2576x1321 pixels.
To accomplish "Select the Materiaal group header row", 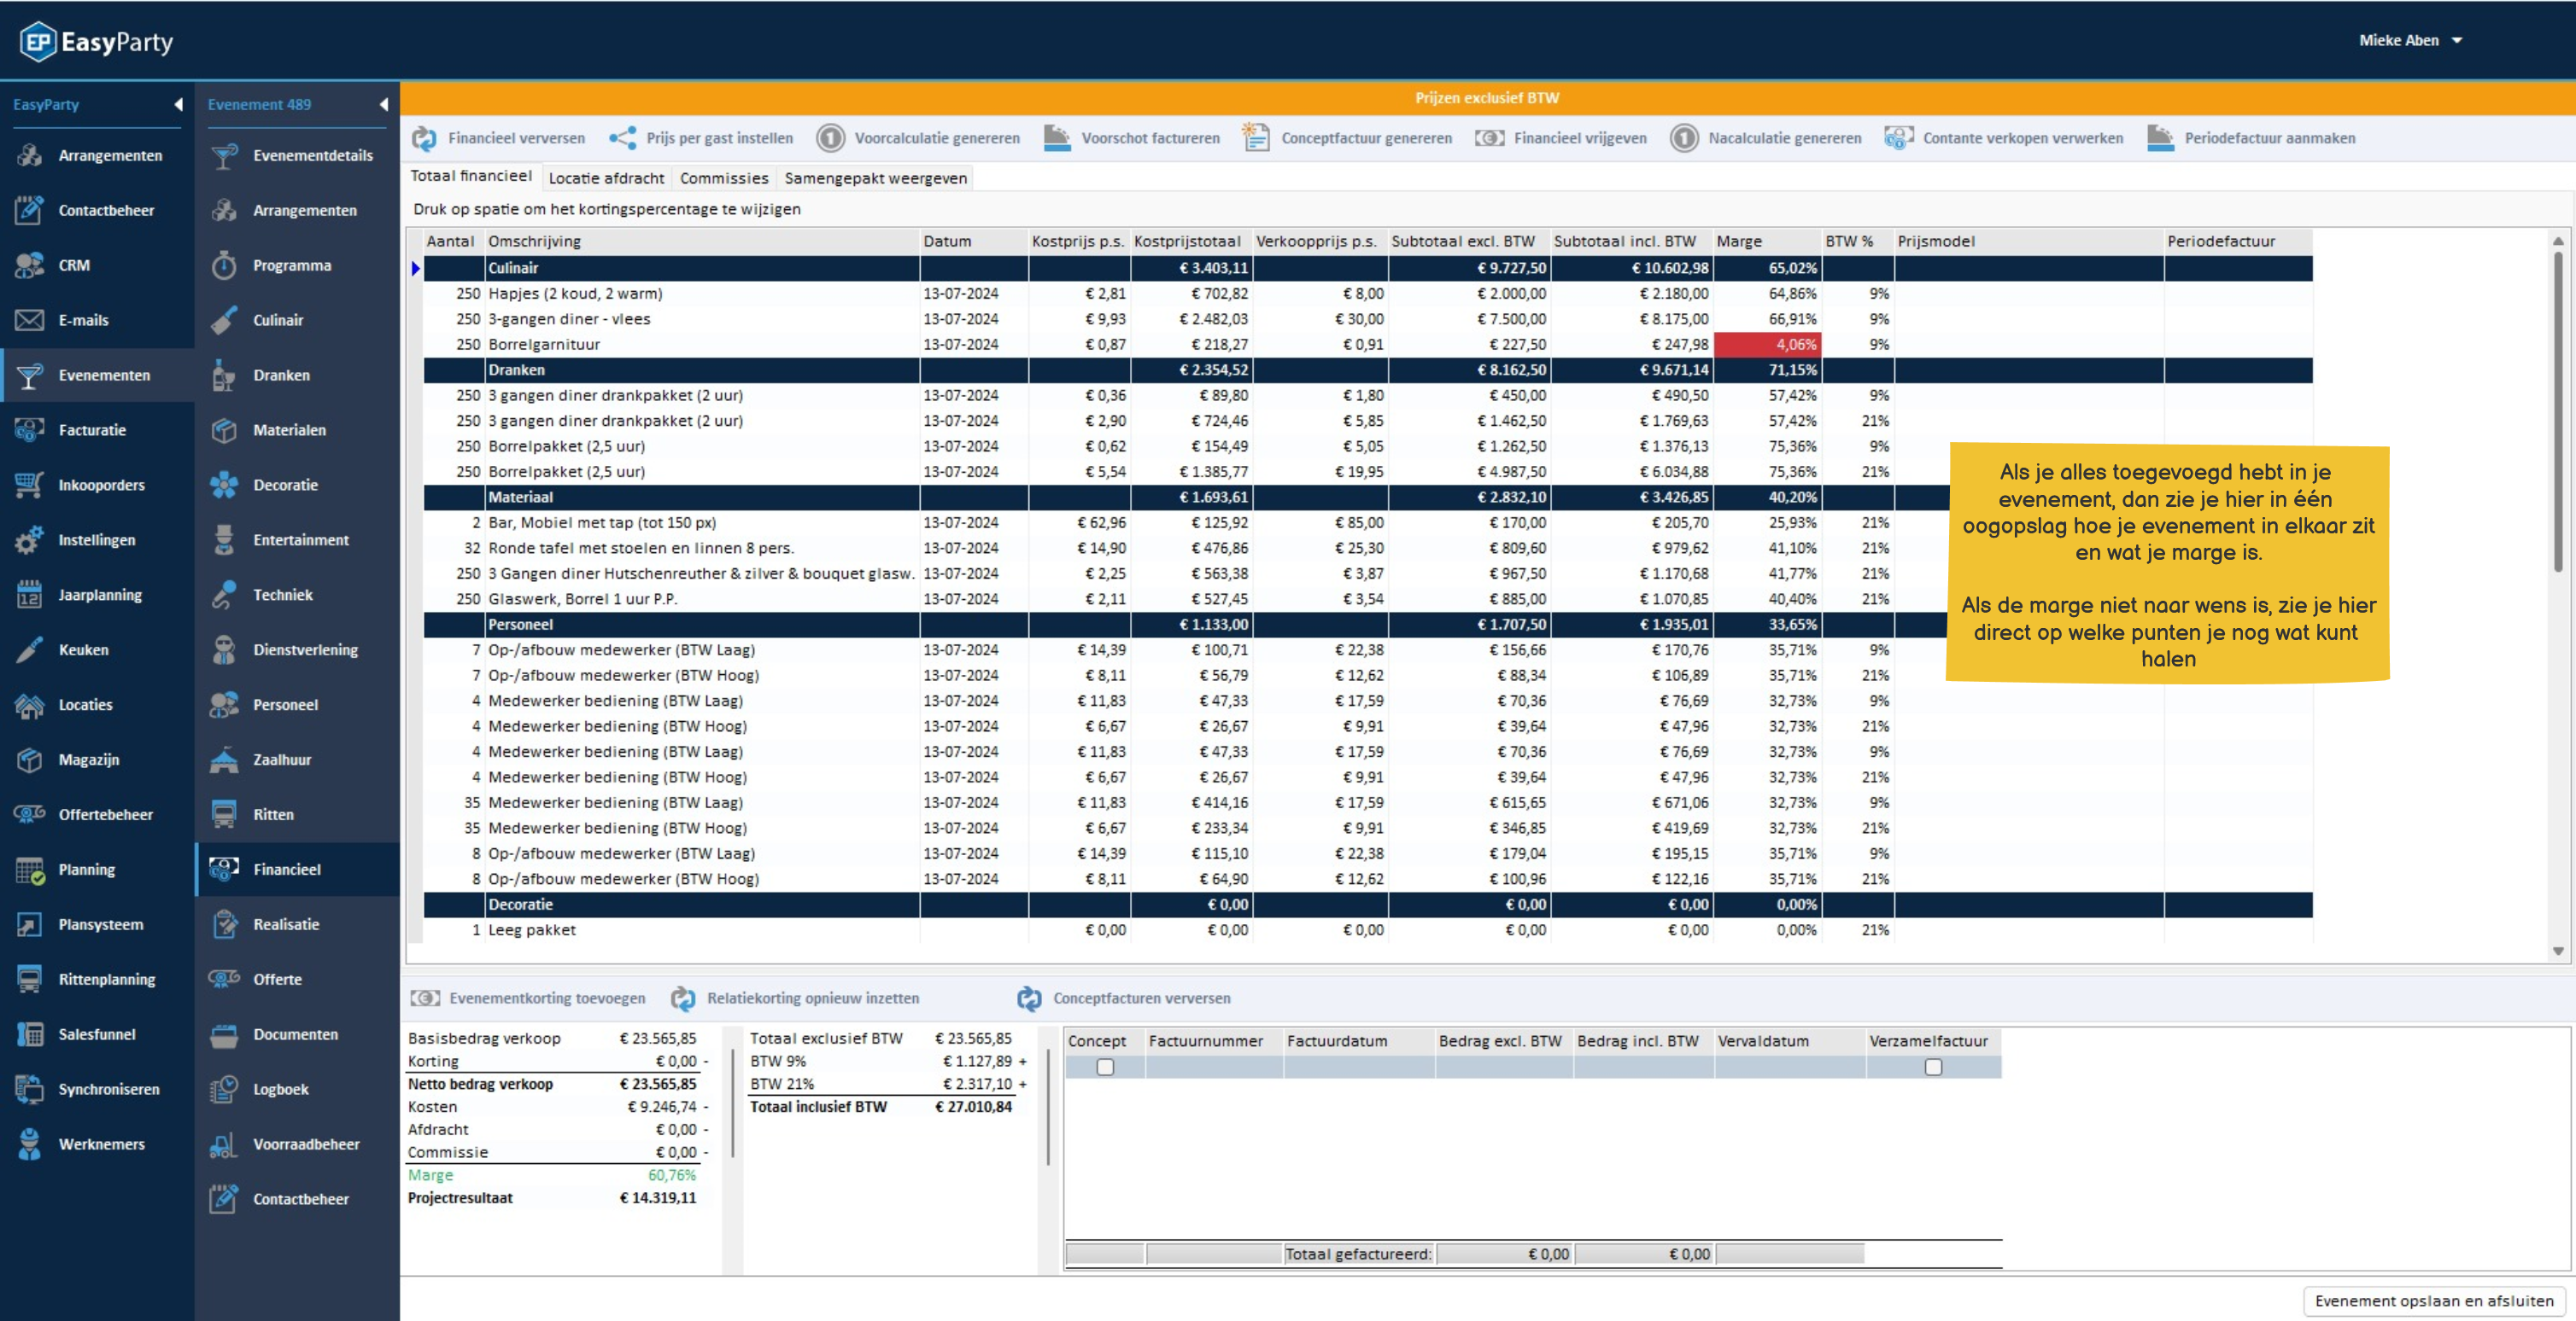I will tap(1368, 497).
